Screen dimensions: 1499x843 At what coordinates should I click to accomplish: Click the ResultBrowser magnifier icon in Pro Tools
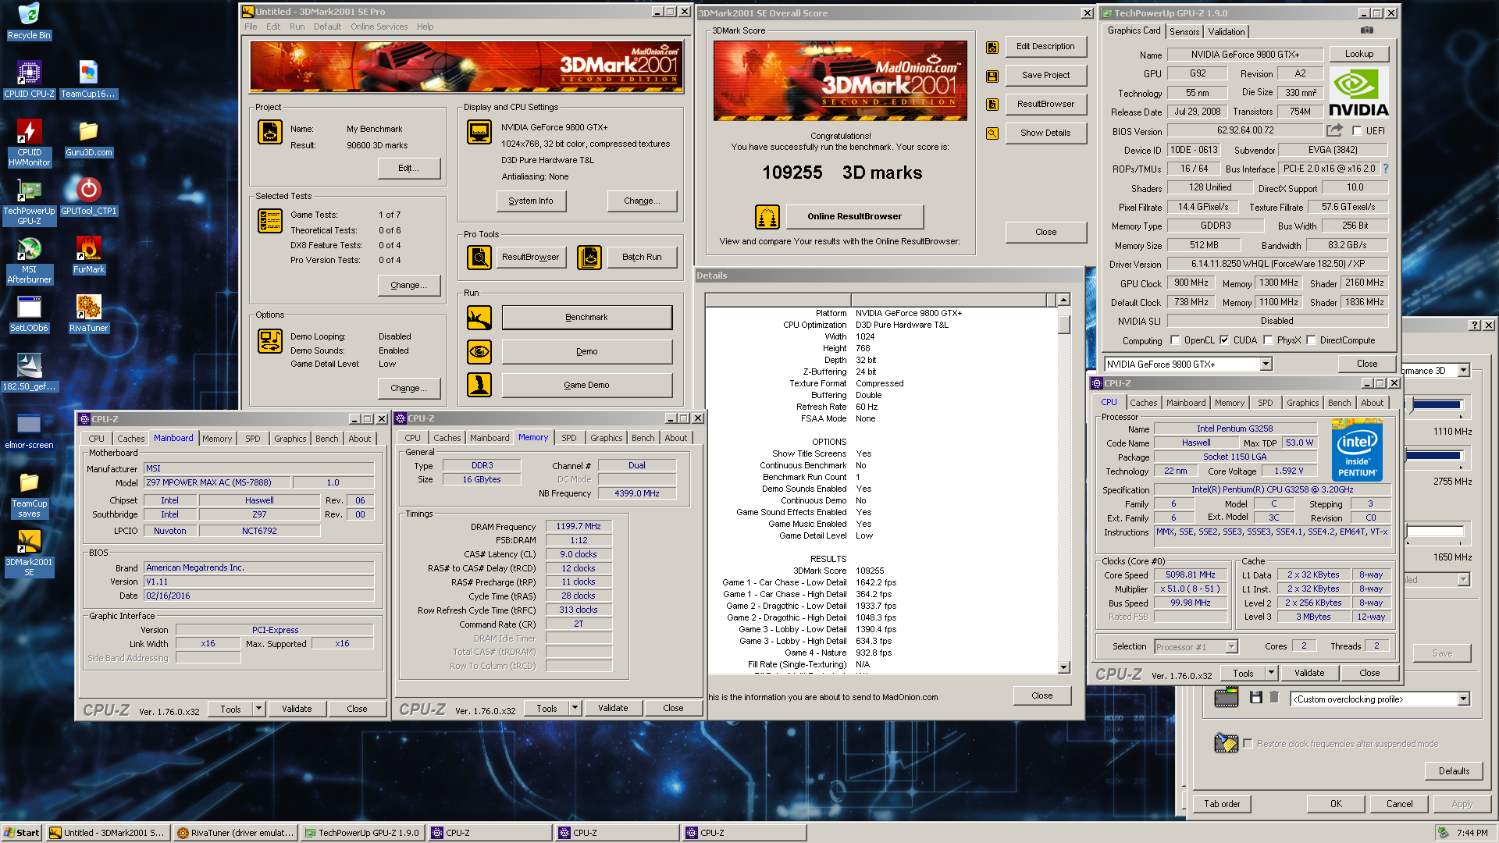pyautogui.click(x=479, y=257)
